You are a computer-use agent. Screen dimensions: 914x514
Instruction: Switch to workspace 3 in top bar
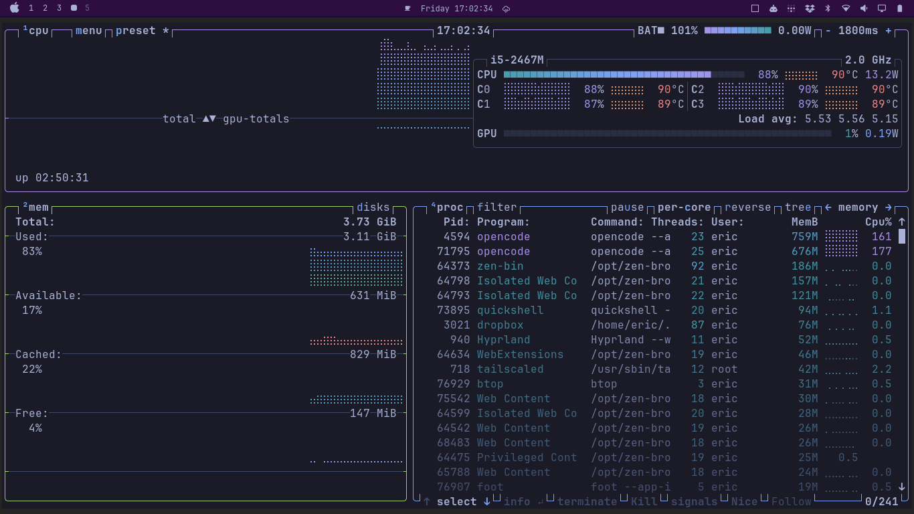[x=59, y=9]
